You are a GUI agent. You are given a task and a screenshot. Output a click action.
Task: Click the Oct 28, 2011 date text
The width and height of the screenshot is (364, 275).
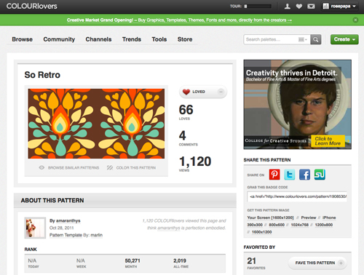[62, 228]
